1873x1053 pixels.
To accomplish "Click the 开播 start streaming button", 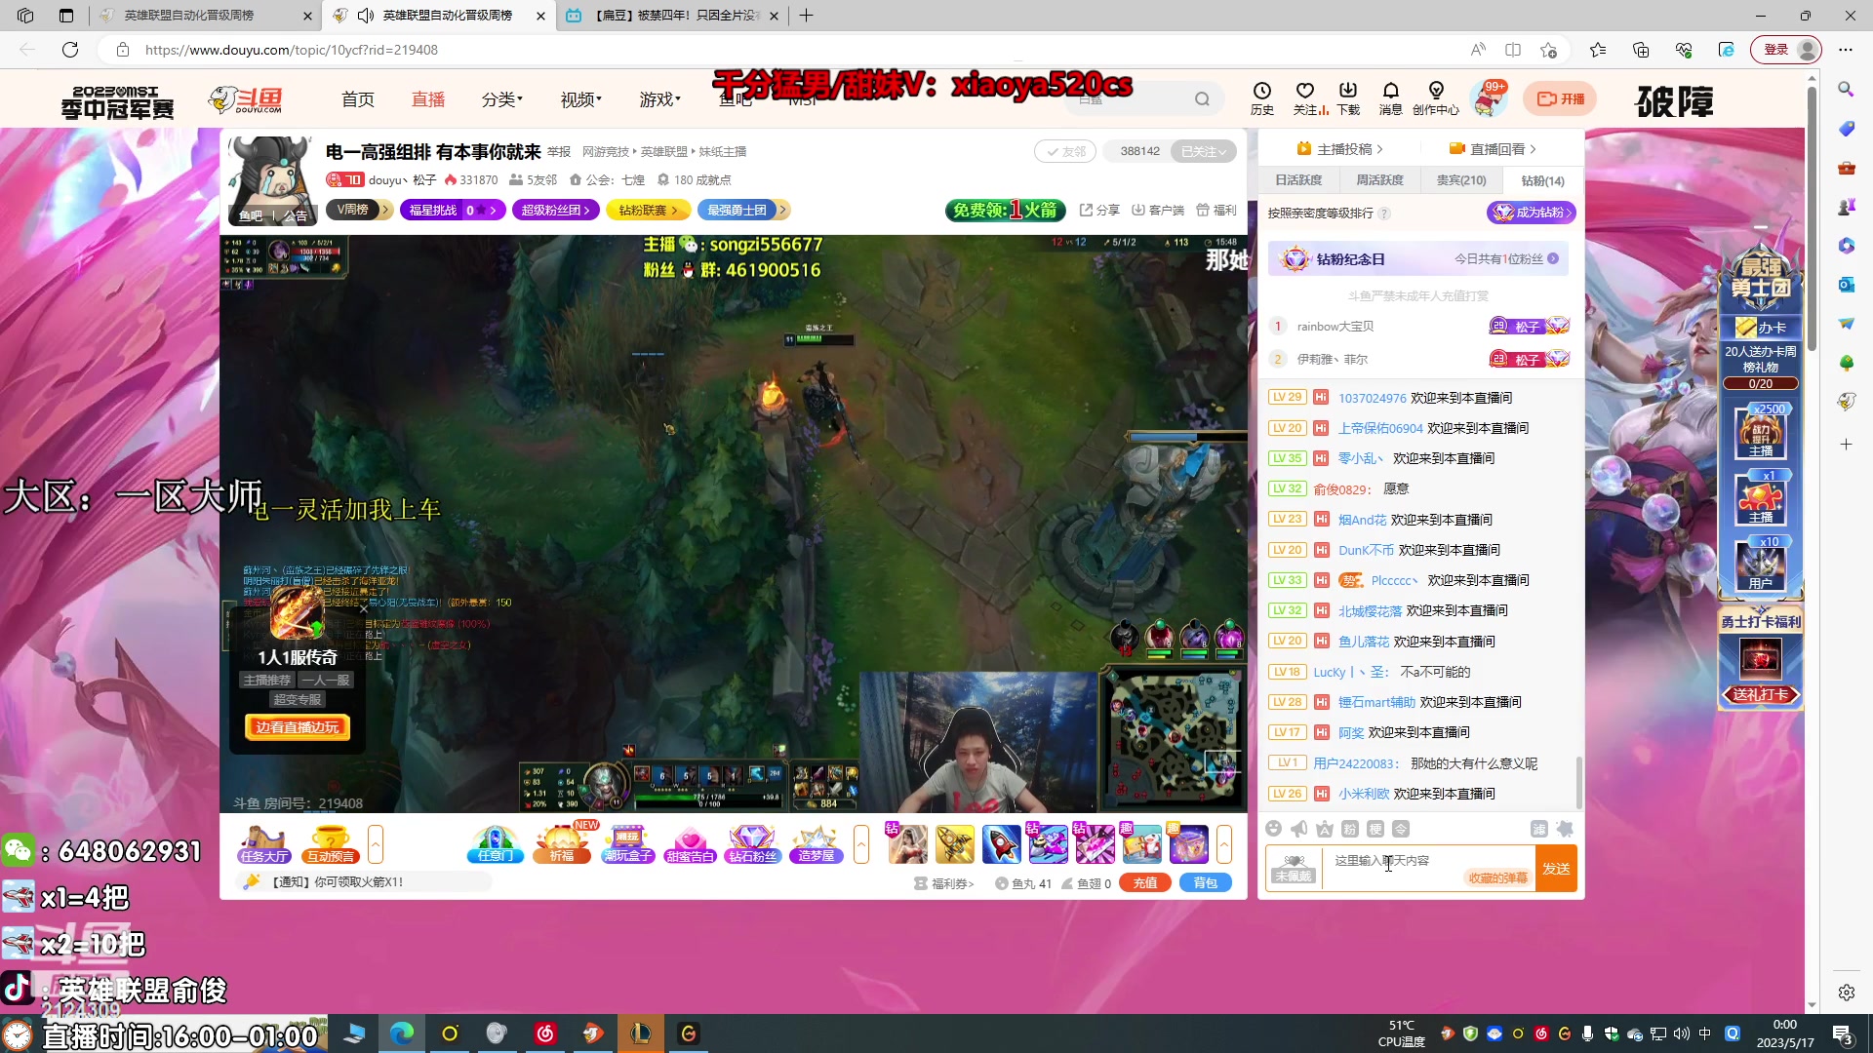I will (1560, 98).
